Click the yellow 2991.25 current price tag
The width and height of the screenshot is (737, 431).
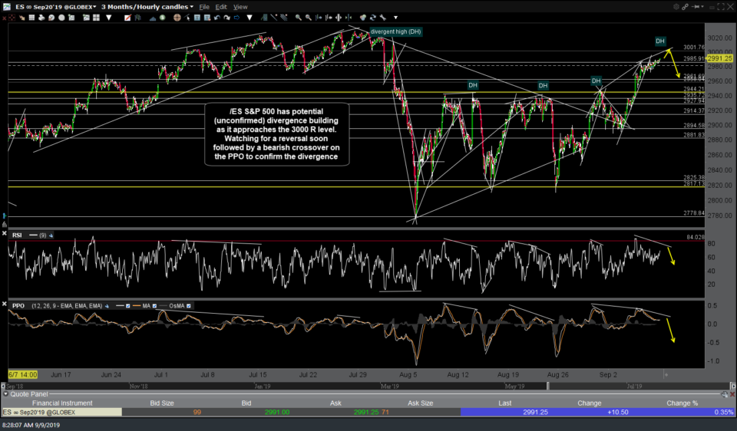[x=719, y=58]
